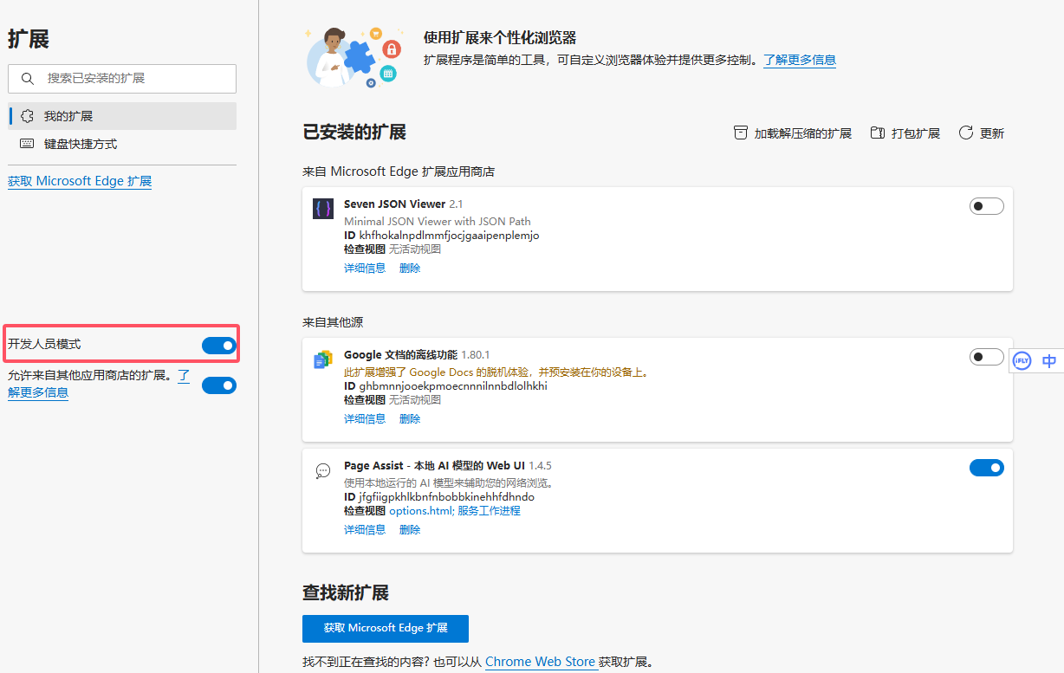Open Page Assist 服务工作进程 inspect view

pos(490,511)
